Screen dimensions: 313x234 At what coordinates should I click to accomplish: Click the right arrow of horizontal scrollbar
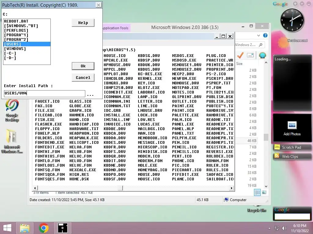pos(231,188)
